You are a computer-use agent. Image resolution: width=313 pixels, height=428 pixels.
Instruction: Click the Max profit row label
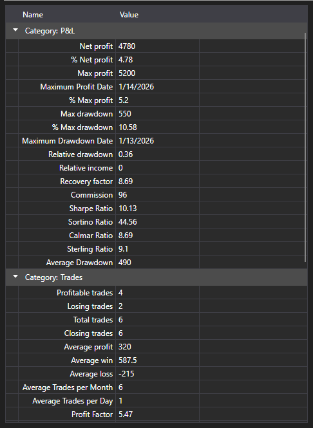tap(95, 73)
